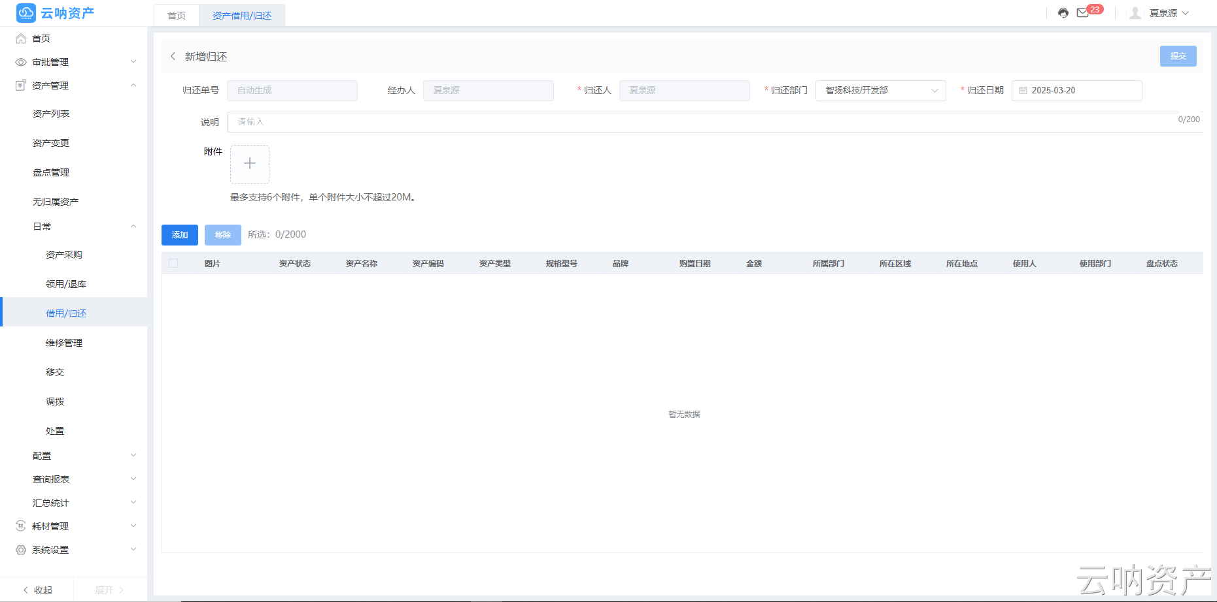Click the 所在地点 column header

click(962, 264)
